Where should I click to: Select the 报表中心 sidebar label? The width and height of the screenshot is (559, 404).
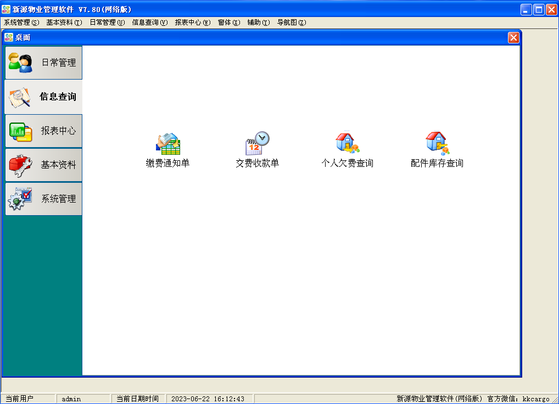tap(58, 131)
